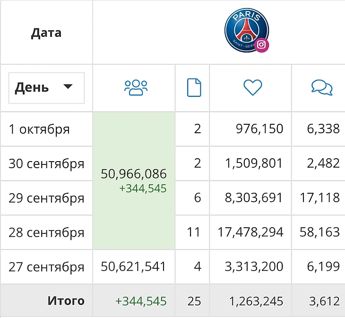Click the dropdown arrow next to День
Image resolution: width=345 pixels, height=318 pixels.
tap(68, 87)
